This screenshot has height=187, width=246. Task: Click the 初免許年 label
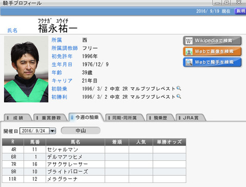(62, 56)
